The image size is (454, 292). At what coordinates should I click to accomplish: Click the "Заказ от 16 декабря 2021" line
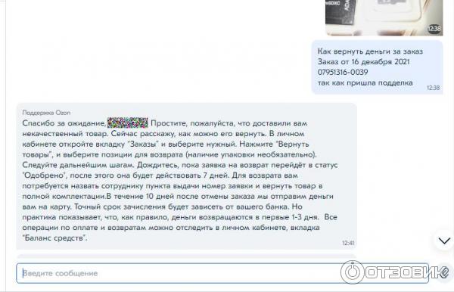364,61
